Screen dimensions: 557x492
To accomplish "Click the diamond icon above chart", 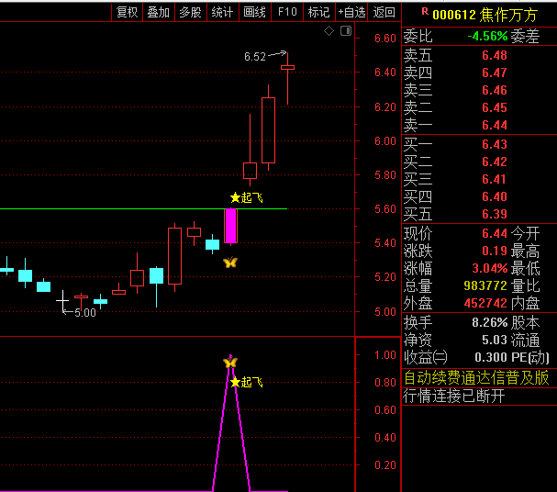I will (329, 31).
